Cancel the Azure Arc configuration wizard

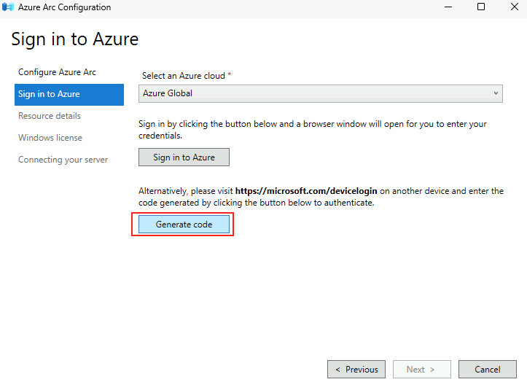pyautogui.click(x=488, y=369)
